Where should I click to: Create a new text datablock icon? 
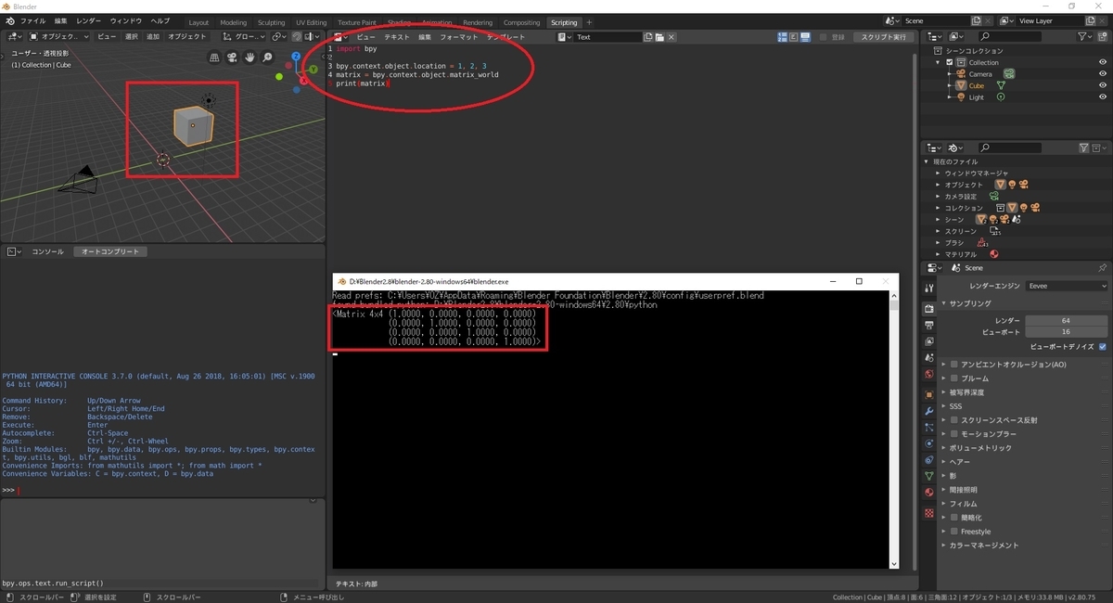tap(647, 37)
